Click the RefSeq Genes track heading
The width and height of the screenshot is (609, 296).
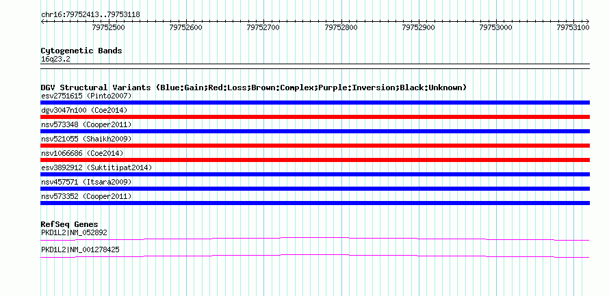(x=69, y=225)
